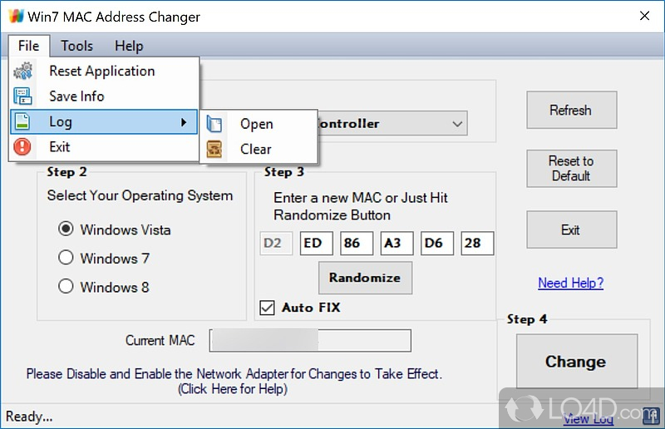Click the Exit button on right panel
Screen dimensions: 665x429
tap(571, 229)
